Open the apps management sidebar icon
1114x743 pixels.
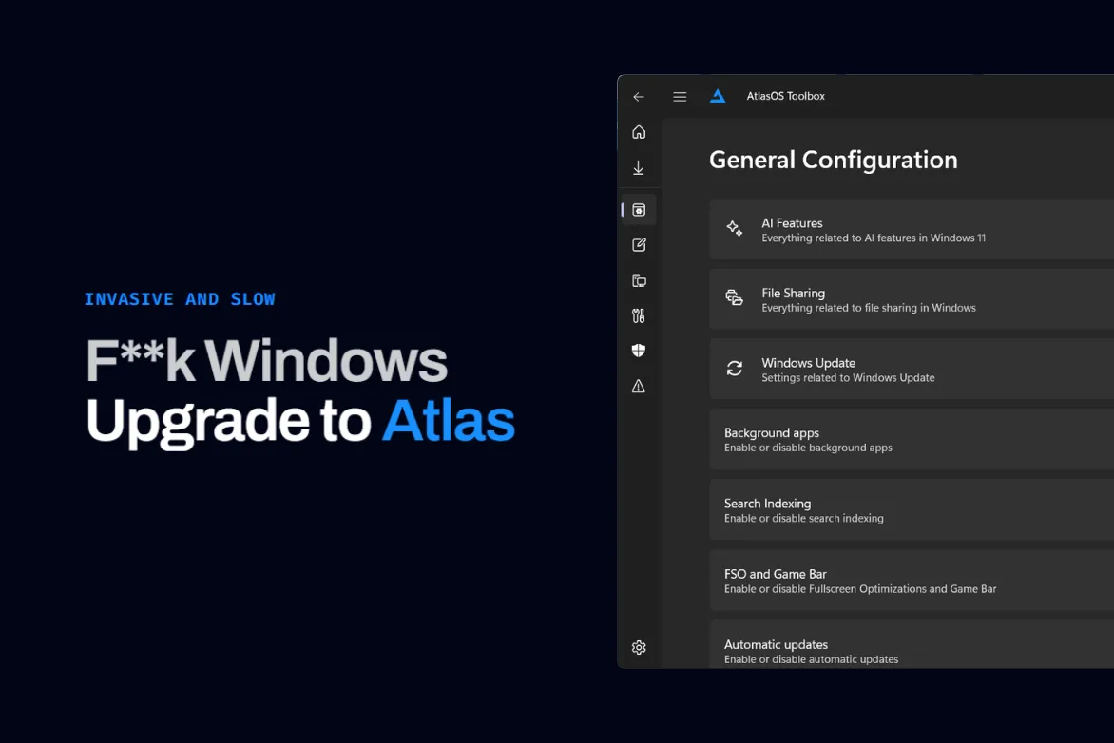638,279
